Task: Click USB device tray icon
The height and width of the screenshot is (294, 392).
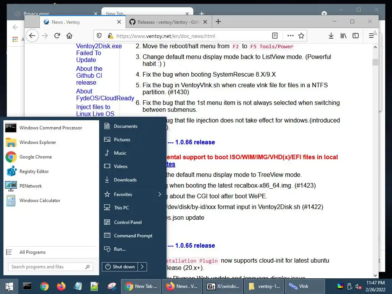Action: (x=350, y=286)
